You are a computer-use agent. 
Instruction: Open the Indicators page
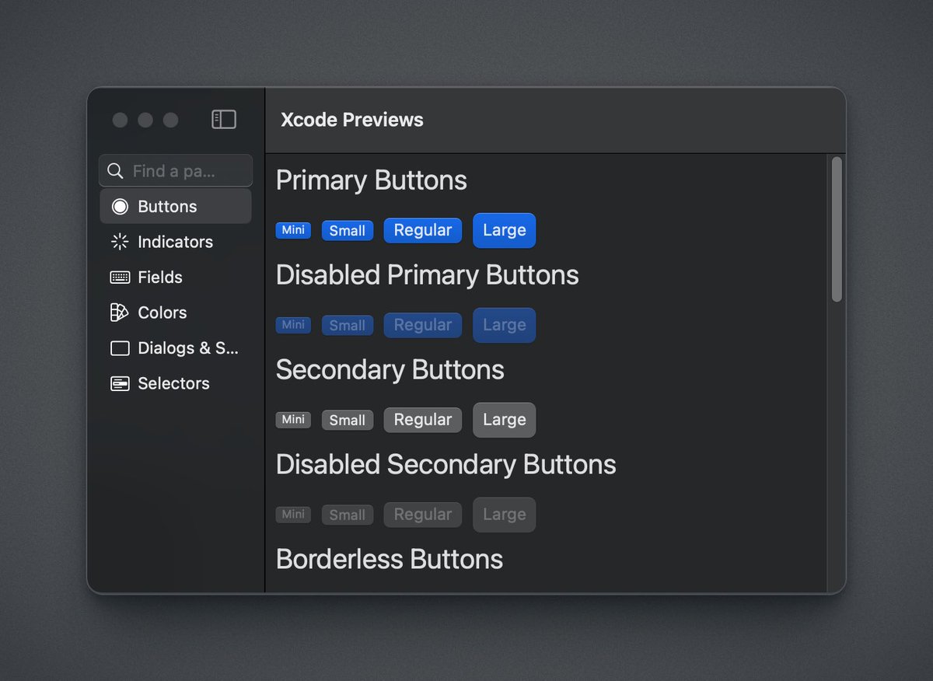point(176,242)
